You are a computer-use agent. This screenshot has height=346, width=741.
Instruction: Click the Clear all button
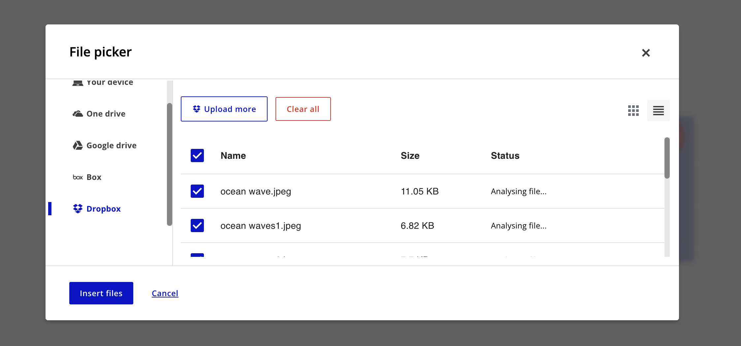click(303, 109)
